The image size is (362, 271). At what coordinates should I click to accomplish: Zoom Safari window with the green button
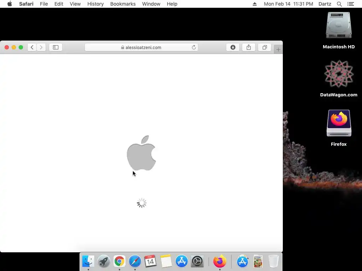coord(21,47)
